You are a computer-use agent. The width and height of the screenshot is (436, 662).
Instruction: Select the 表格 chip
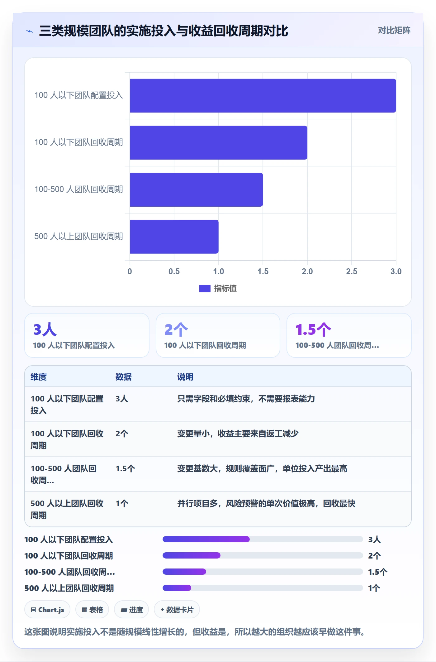92,610
